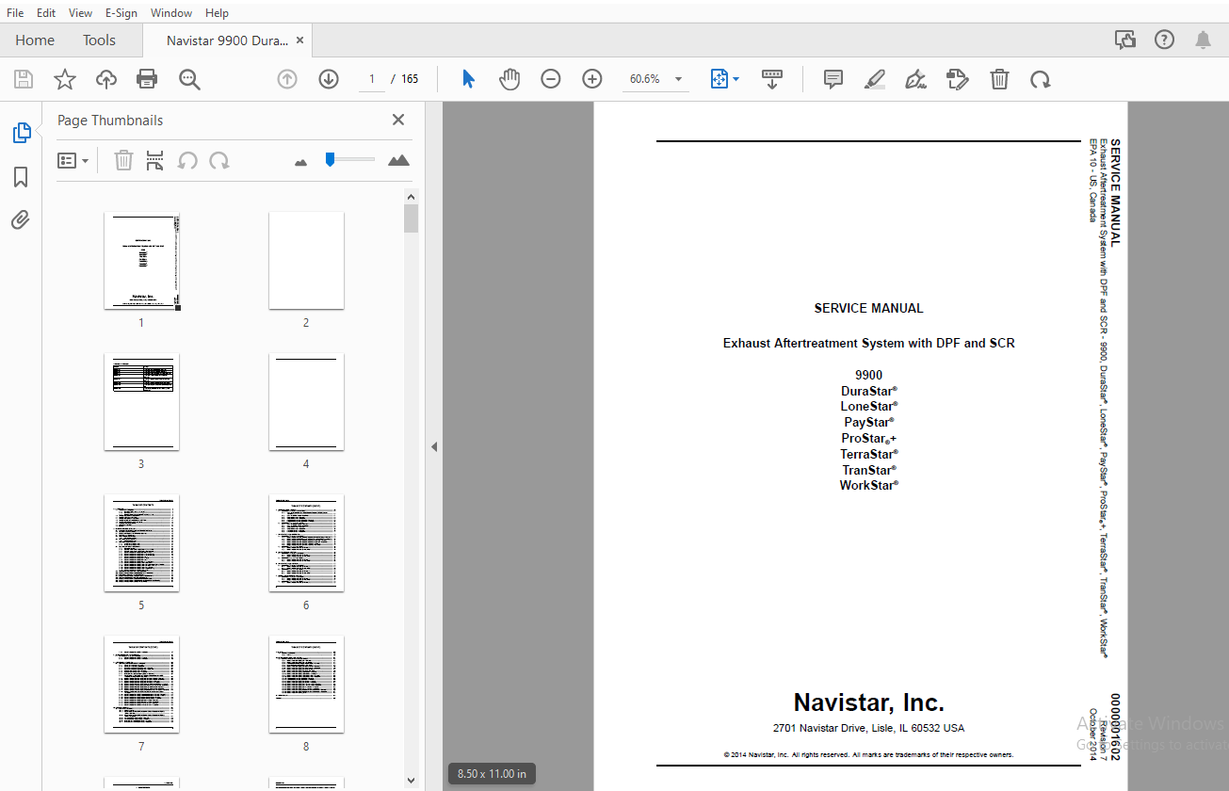This screenshot has width=1229, height=791.
Task: Upload file to cloud icon
Action: click(x=106, y=79)
